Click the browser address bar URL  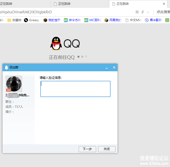click(50, 12)
